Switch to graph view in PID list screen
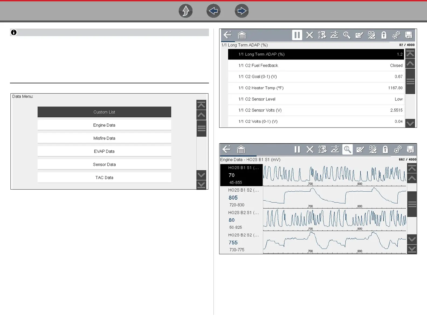The height and width of the screenshot is (330, 427). pos(334,35)
